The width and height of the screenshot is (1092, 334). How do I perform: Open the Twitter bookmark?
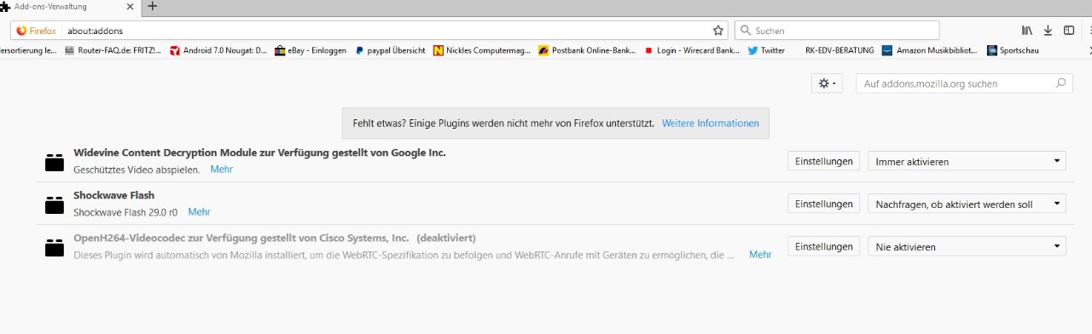[x=766, y=50]
